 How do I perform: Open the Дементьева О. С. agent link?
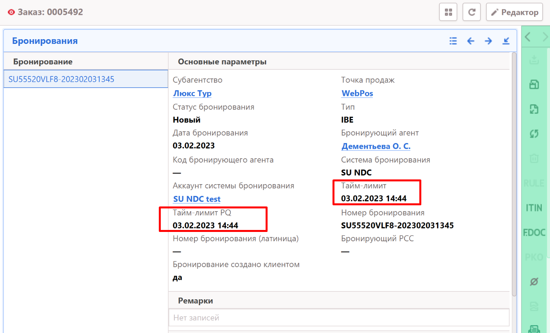tap(376, 146)
